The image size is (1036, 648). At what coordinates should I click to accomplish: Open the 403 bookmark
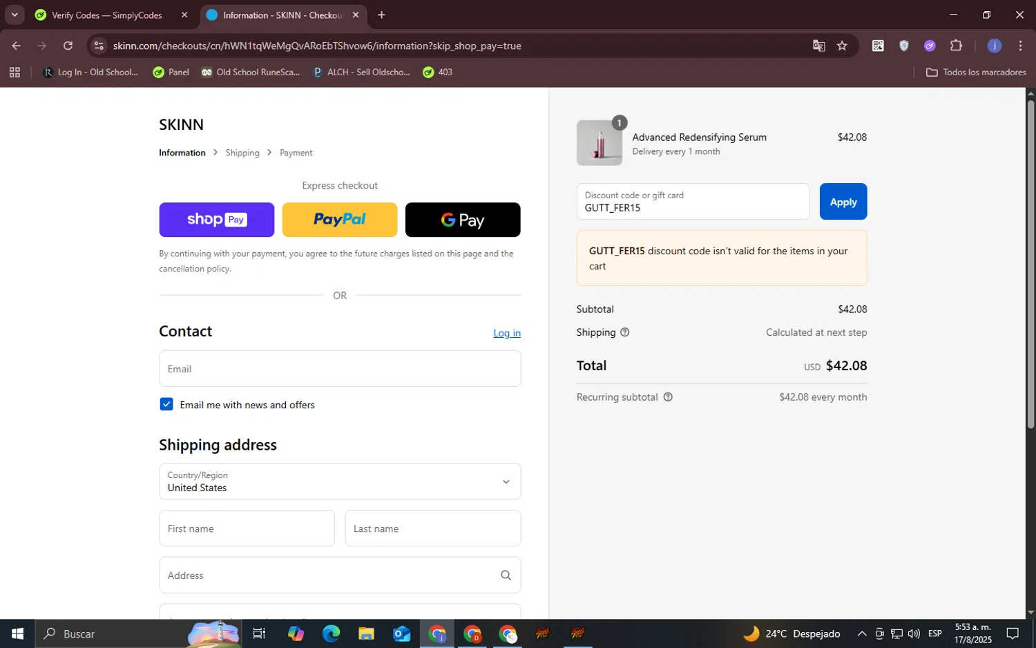437,72
